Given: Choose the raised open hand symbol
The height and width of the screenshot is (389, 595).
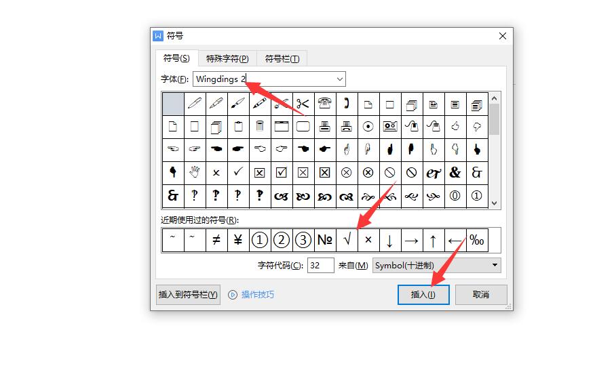Looking at the screenshot, I should (x=195, y=173).
